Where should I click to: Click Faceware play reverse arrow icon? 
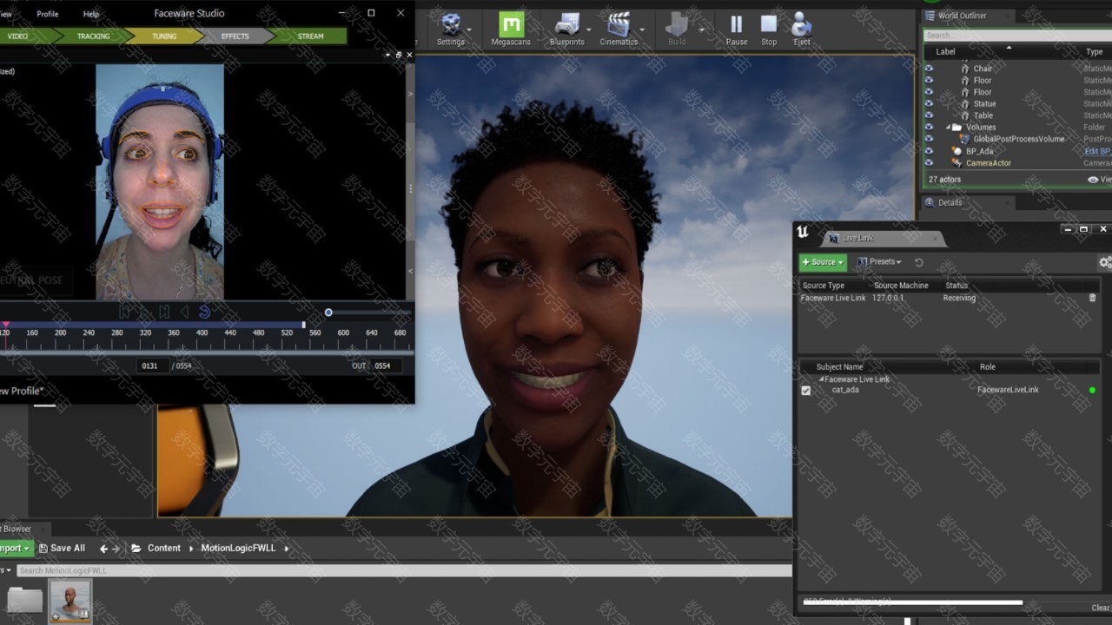pos(184,312)
